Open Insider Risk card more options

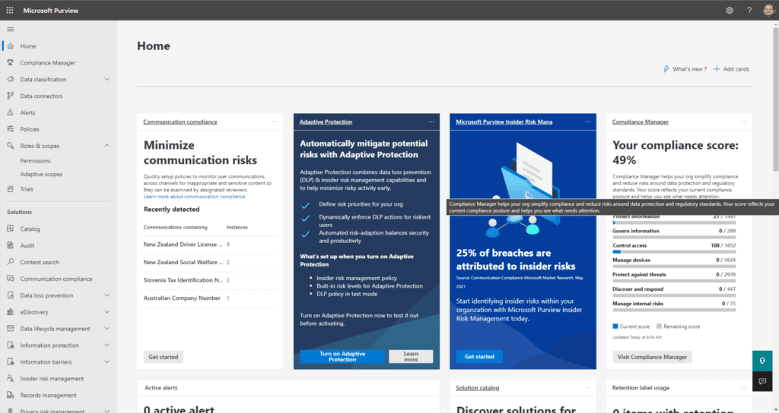pyautogui.click(x=588, y=122)
